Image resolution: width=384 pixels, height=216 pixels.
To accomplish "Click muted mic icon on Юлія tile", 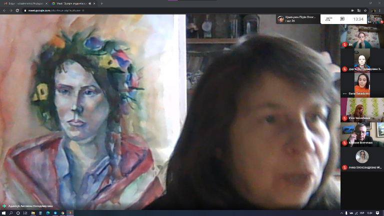I will 344,118.
